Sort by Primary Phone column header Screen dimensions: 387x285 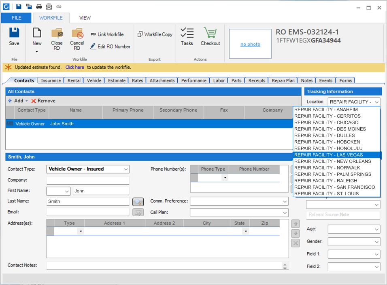(x=128, y=110)
